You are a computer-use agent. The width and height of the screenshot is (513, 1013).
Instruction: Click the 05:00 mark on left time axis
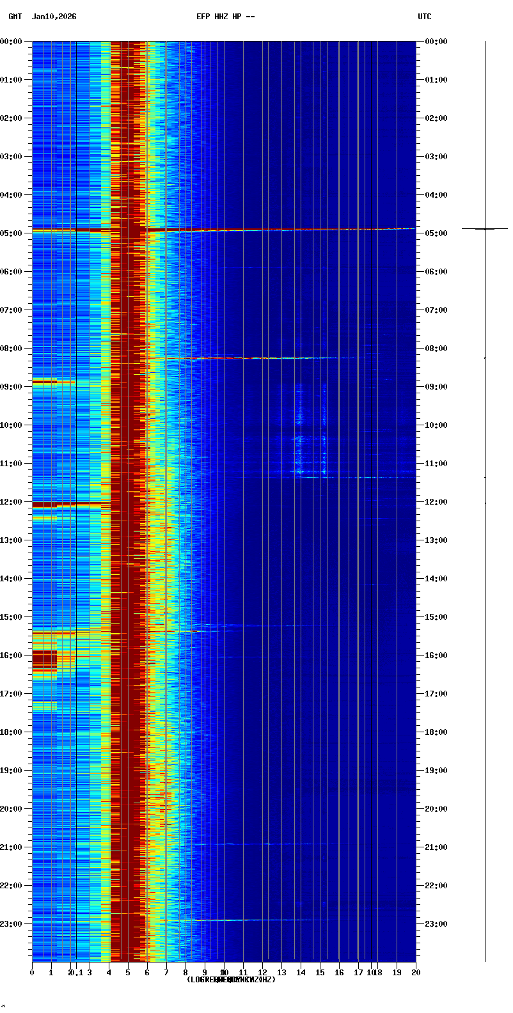click(x=12, y=233)
